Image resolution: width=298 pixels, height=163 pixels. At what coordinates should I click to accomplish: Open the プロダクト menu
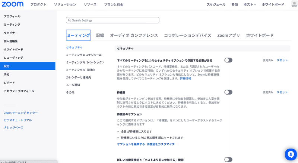point(38,4)
